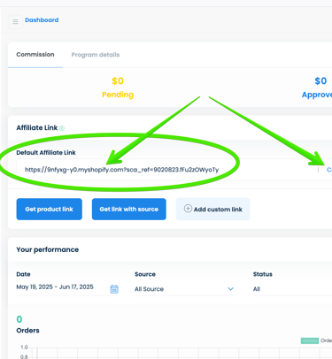This screenshot has height=359, width=332.
Task: Open the date range calendar icon
Action: click(114, 289)
